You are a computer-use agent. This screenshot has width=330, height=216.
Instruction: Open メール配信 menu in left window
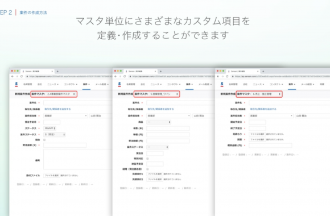pos(102,84)
